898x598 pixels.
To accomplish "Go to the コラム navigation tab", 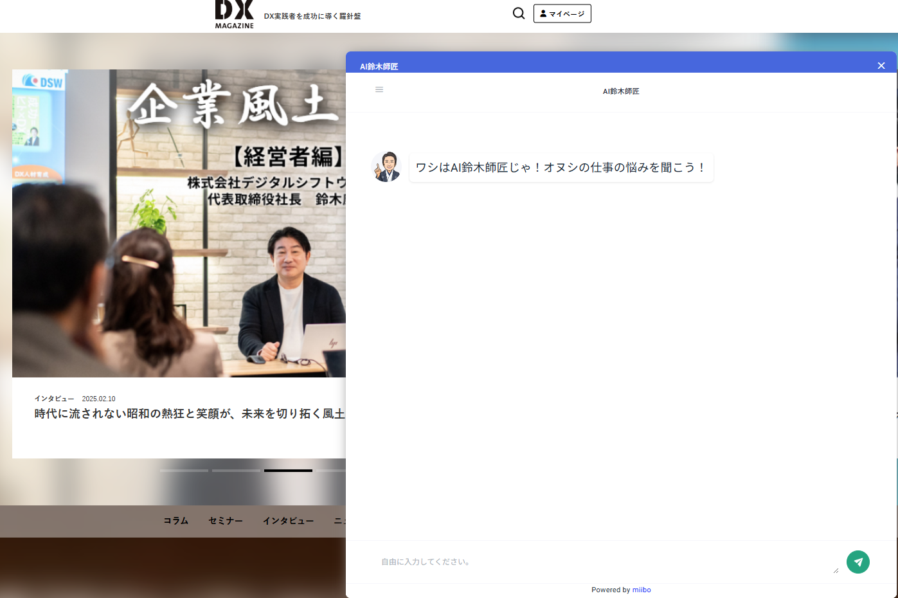I will click(x=175, y=521).
